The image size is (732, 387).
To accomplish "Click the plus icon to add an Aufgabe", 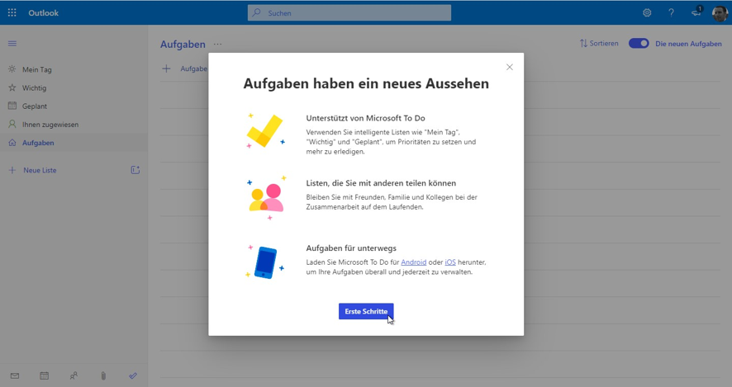I will 166,69.
